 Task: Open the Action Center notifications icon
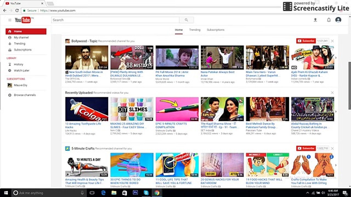tap(345, 193)
